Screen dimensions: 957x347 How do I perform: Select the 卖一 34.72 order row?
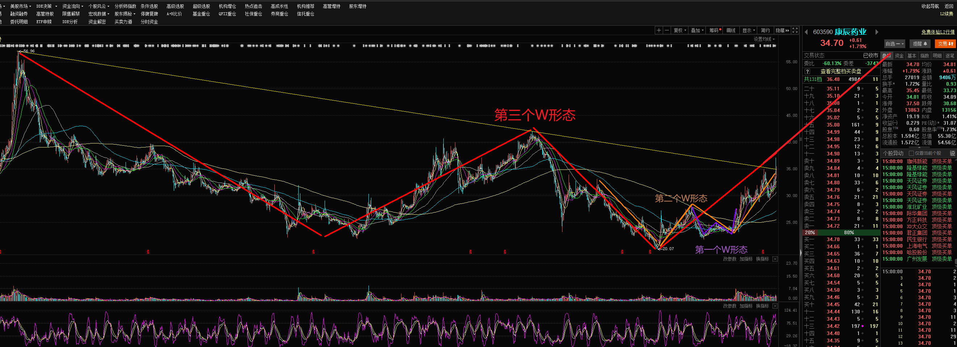(841, 226)
